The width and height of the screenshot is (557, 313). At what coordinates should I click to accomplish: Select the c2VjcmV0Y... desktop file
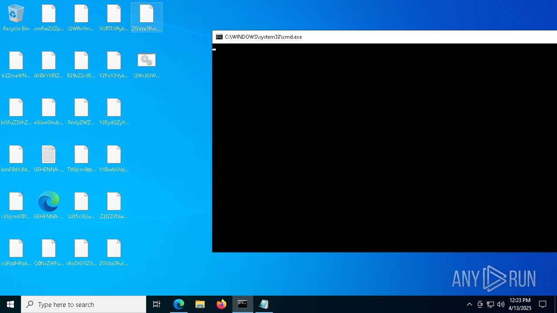[x=16, y=206]
